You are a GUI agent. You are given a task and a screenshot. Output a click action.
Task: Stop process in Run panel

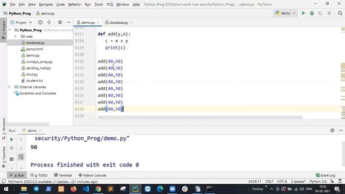coord(12,148)
